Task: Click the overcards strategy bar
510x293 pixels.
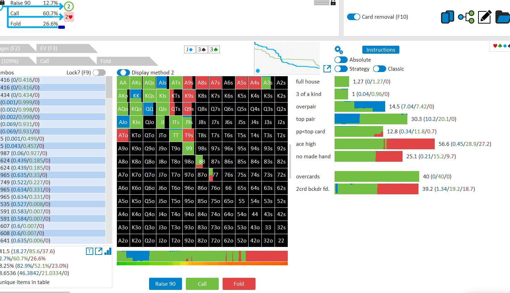Action: (x=377, y=177)
